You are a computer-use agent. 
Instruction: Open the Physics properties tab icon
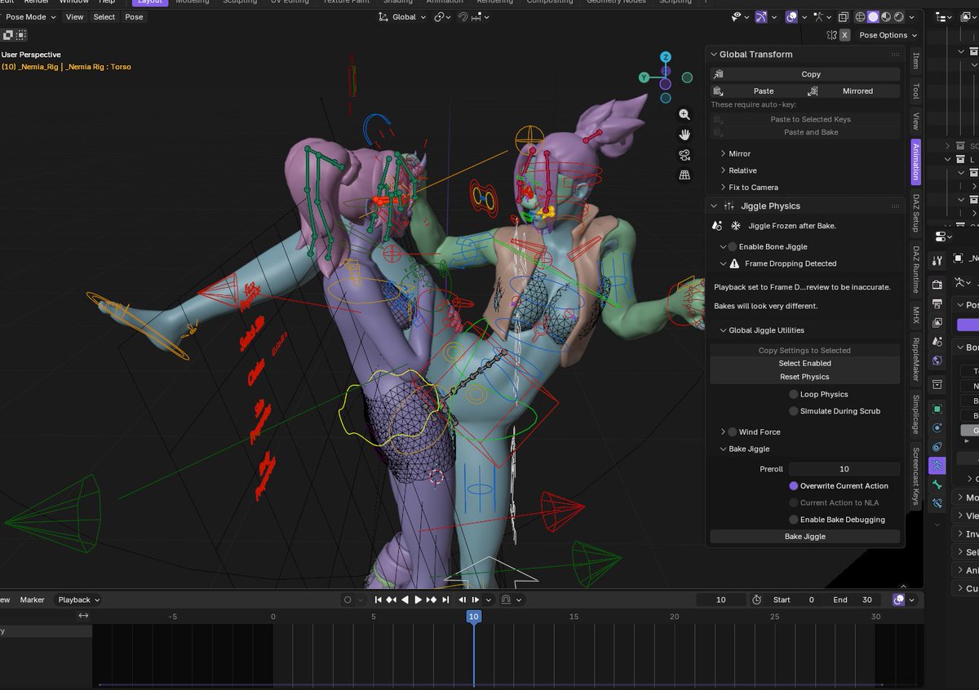click(937, 427)
